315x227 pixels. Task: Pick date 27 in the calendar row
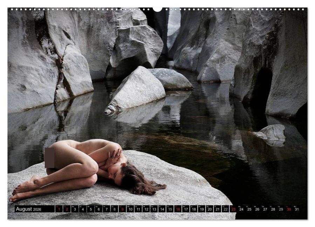coord(265,209)
